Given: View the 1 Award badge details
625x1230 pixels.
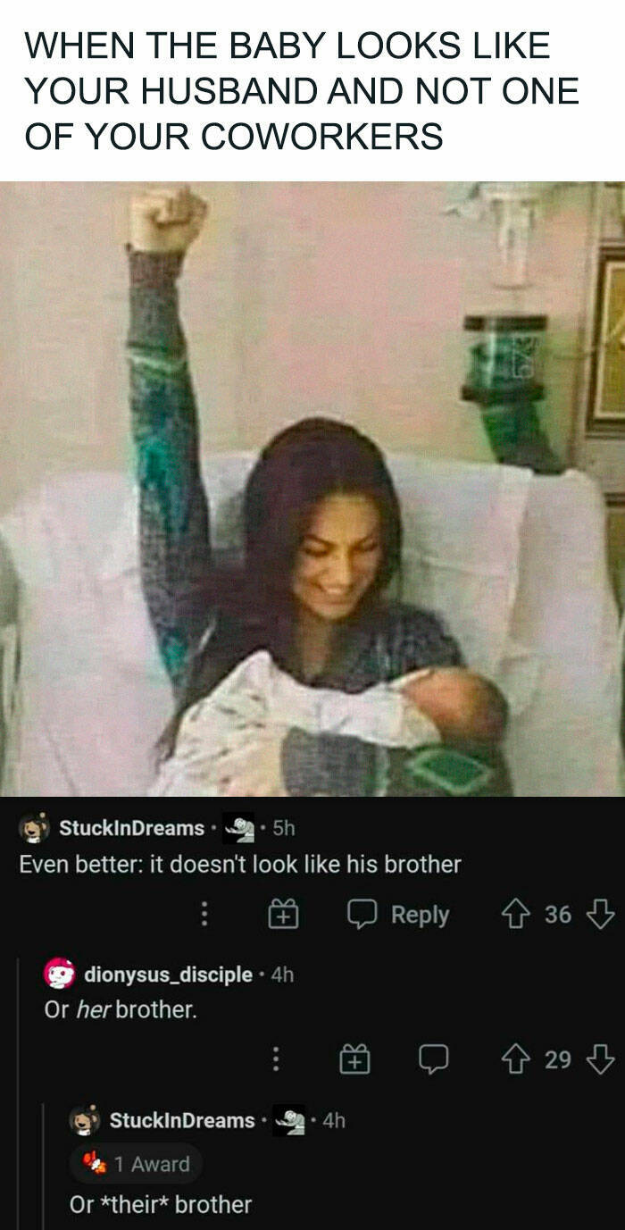Looking at the screenshot, I should pyautogui.click(x=137, y=1164).
